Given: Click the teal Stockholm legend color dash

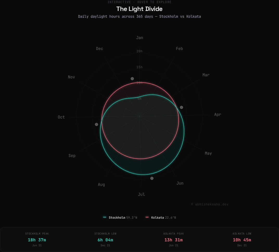Looking at the screenshot, I should pos(105,217).
